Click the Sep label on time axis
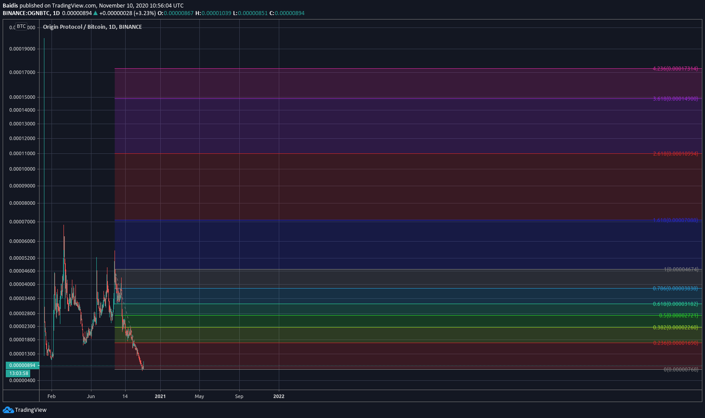705x418 pixels. tap(239, 396)
